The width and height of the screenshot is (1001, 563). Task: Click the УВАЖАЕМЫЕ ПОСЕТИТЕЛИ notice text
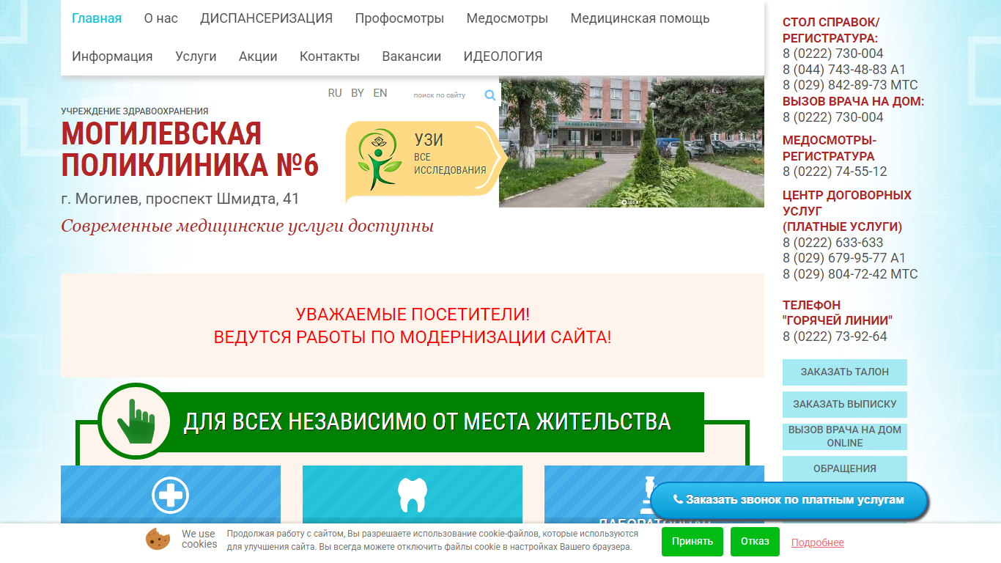point(413,325)
